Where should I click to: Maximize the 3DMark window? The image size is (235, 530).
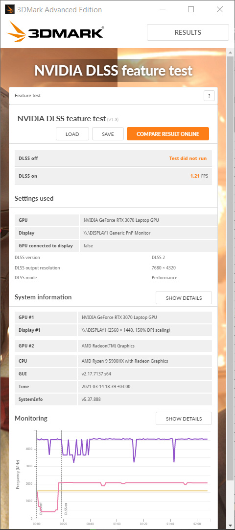point(191,9)
